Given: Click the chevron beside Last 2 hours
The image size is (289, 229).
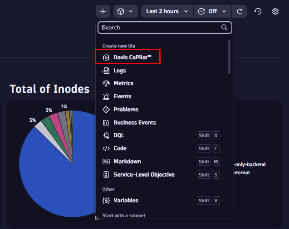Looking at the screenshot, I should 186,11.
